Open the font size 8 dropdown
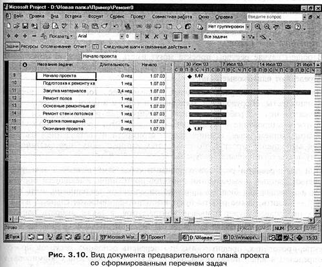 [x=137, y=36]
